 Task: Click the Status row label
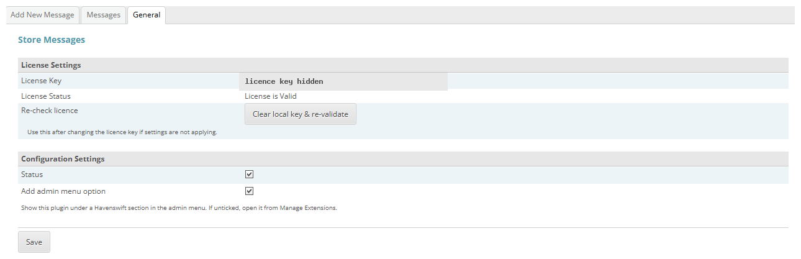tap(32, 175)
